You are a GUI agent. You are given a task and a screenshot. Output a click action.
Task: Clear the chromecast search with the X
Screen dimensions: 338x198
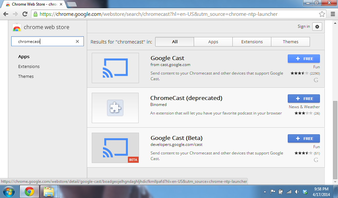click(x=77, y=41)
